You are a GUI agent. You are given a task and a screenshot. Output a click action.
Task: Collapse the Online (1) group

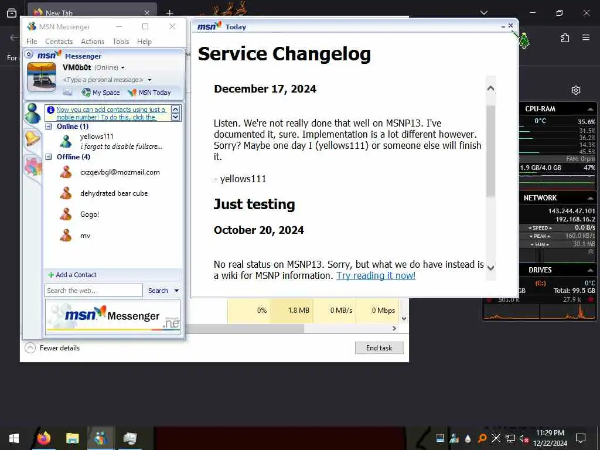(49, 127)
